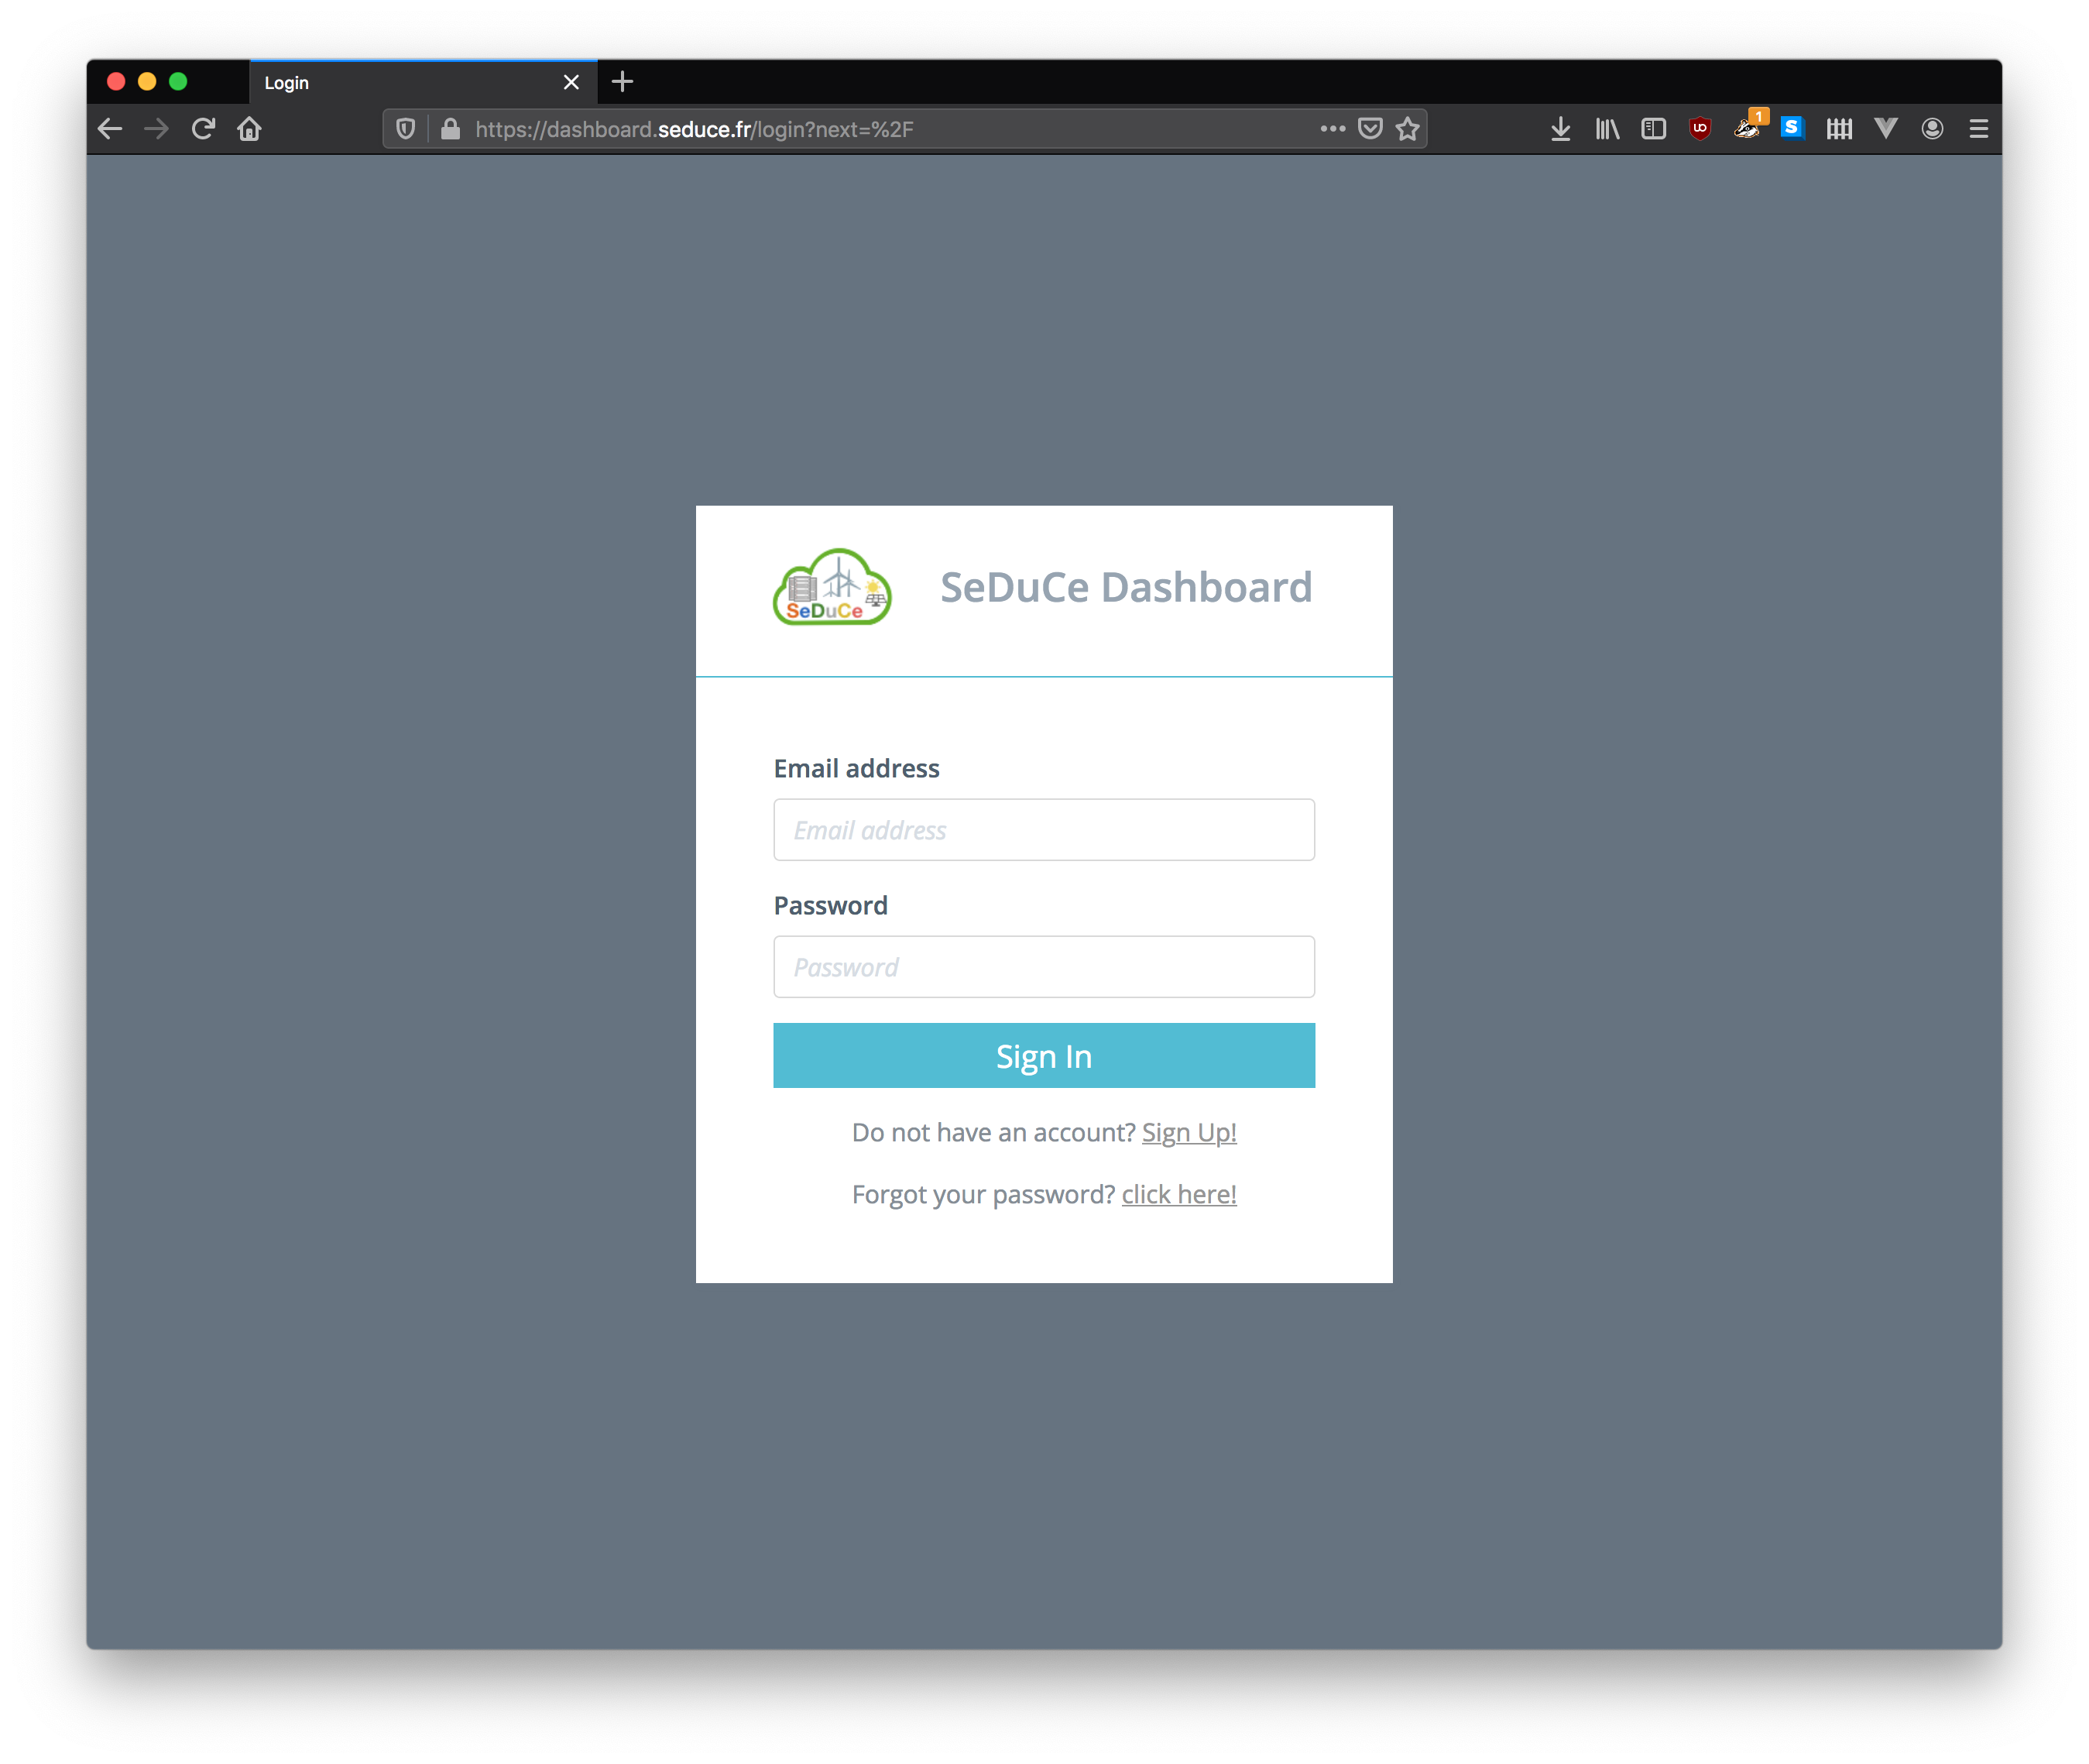
Task: Click the SeDuCe Dashboard heading
Action: 1126,587
